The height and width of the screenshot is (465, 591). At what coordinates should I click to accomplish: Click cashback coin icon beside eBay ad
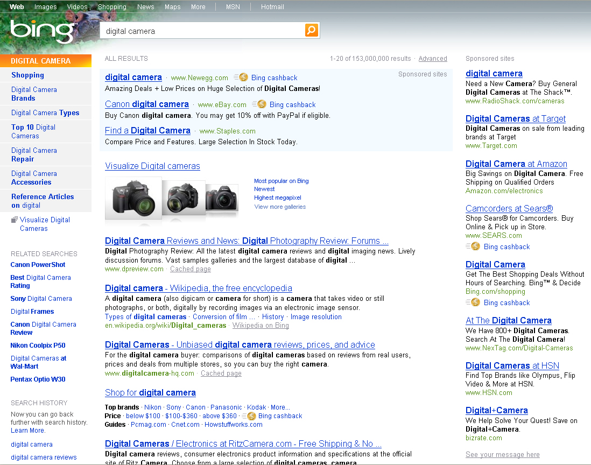[x=261, y=104]
